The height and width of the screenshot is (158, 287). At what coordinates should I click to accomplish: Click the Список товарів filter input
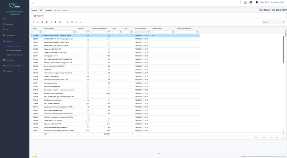(58, 32)
